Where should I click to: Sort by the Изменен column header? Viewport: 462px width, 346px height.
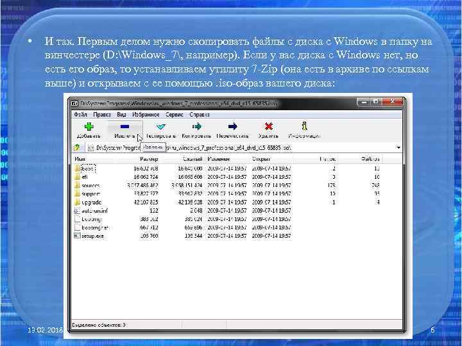[218, 159]
